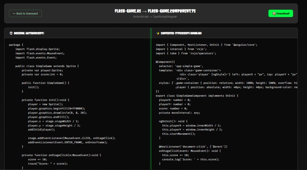307x170 pixels.
Task: Click 'onStageClick(event: MouseEvent): void {' line
Action: (x=190, y=151)
